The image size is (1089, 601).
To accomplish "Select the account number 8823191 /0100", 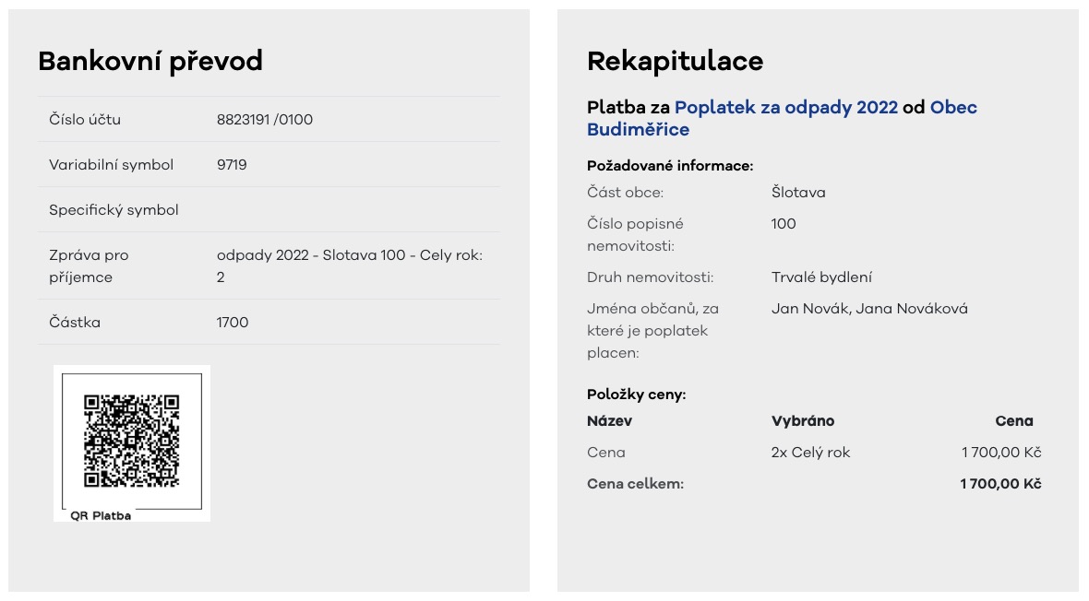I will [x=265, y=120].
